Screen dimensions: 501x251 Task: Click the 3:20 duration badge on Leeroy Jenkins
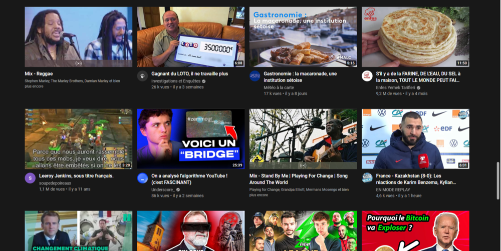coord(126,165)
